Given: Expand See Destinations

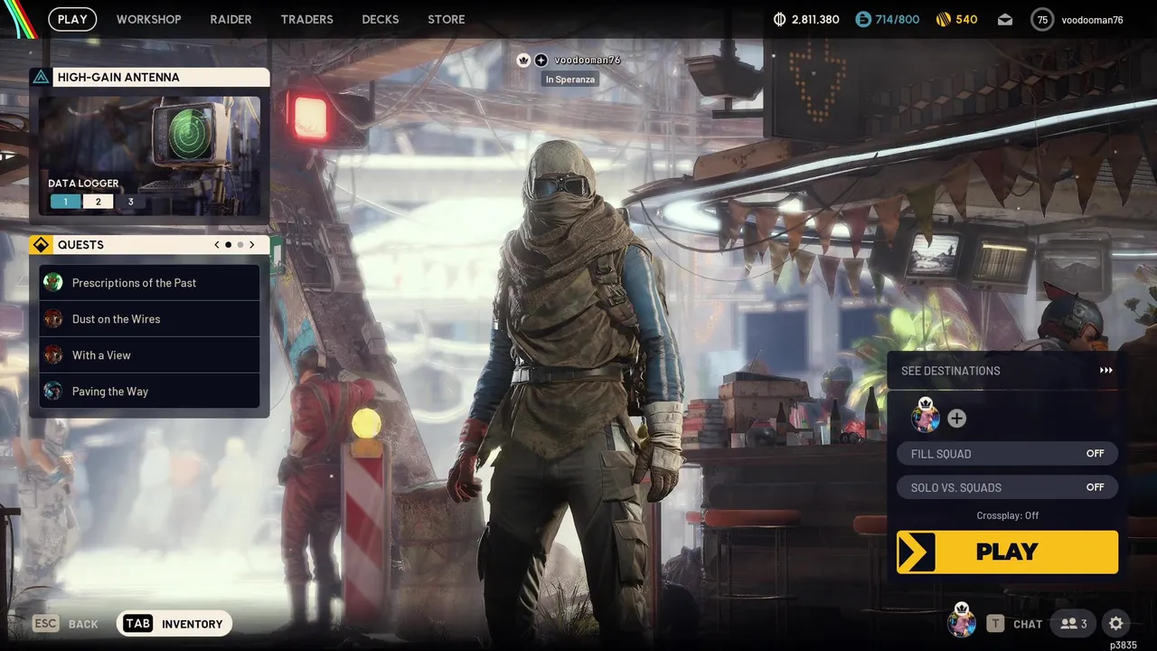Looking at the screenshot, I should (x=1006, y=371).
